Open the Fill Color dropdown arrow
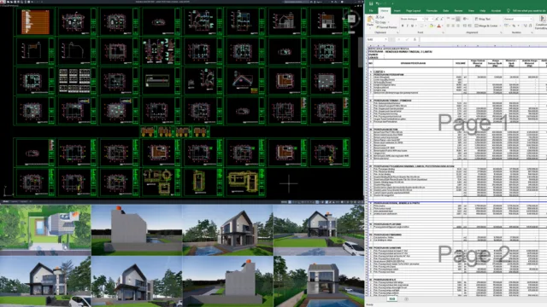The width and height of the screenshot is (547, 307). tap(435, 26)
